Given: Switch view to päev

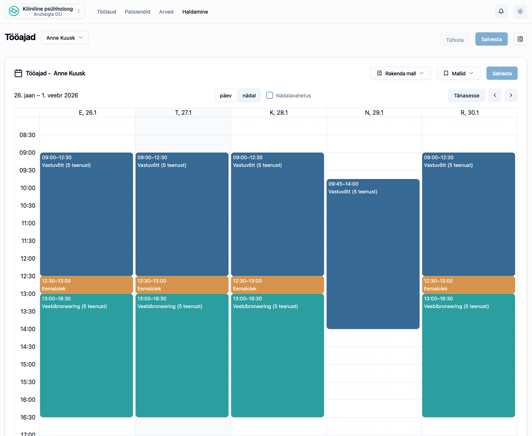Looking at the screenshot, I should (226, 95).
